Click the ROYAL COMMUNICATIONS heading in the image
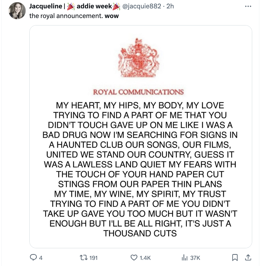Image resolution: width=268 pixels, height=266 pixels. pos(139,92)
